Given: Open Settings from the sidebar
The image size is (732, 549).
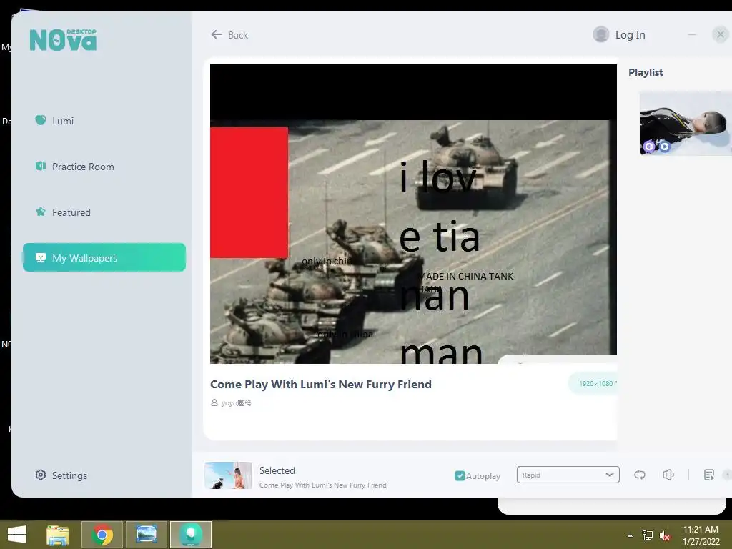Looking at the screenshot, I should [61, 475].
